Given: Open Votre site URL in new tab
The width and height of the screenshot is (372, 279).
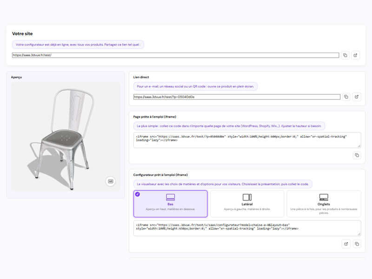Looking at the screenshot, I should pos(355,55).
